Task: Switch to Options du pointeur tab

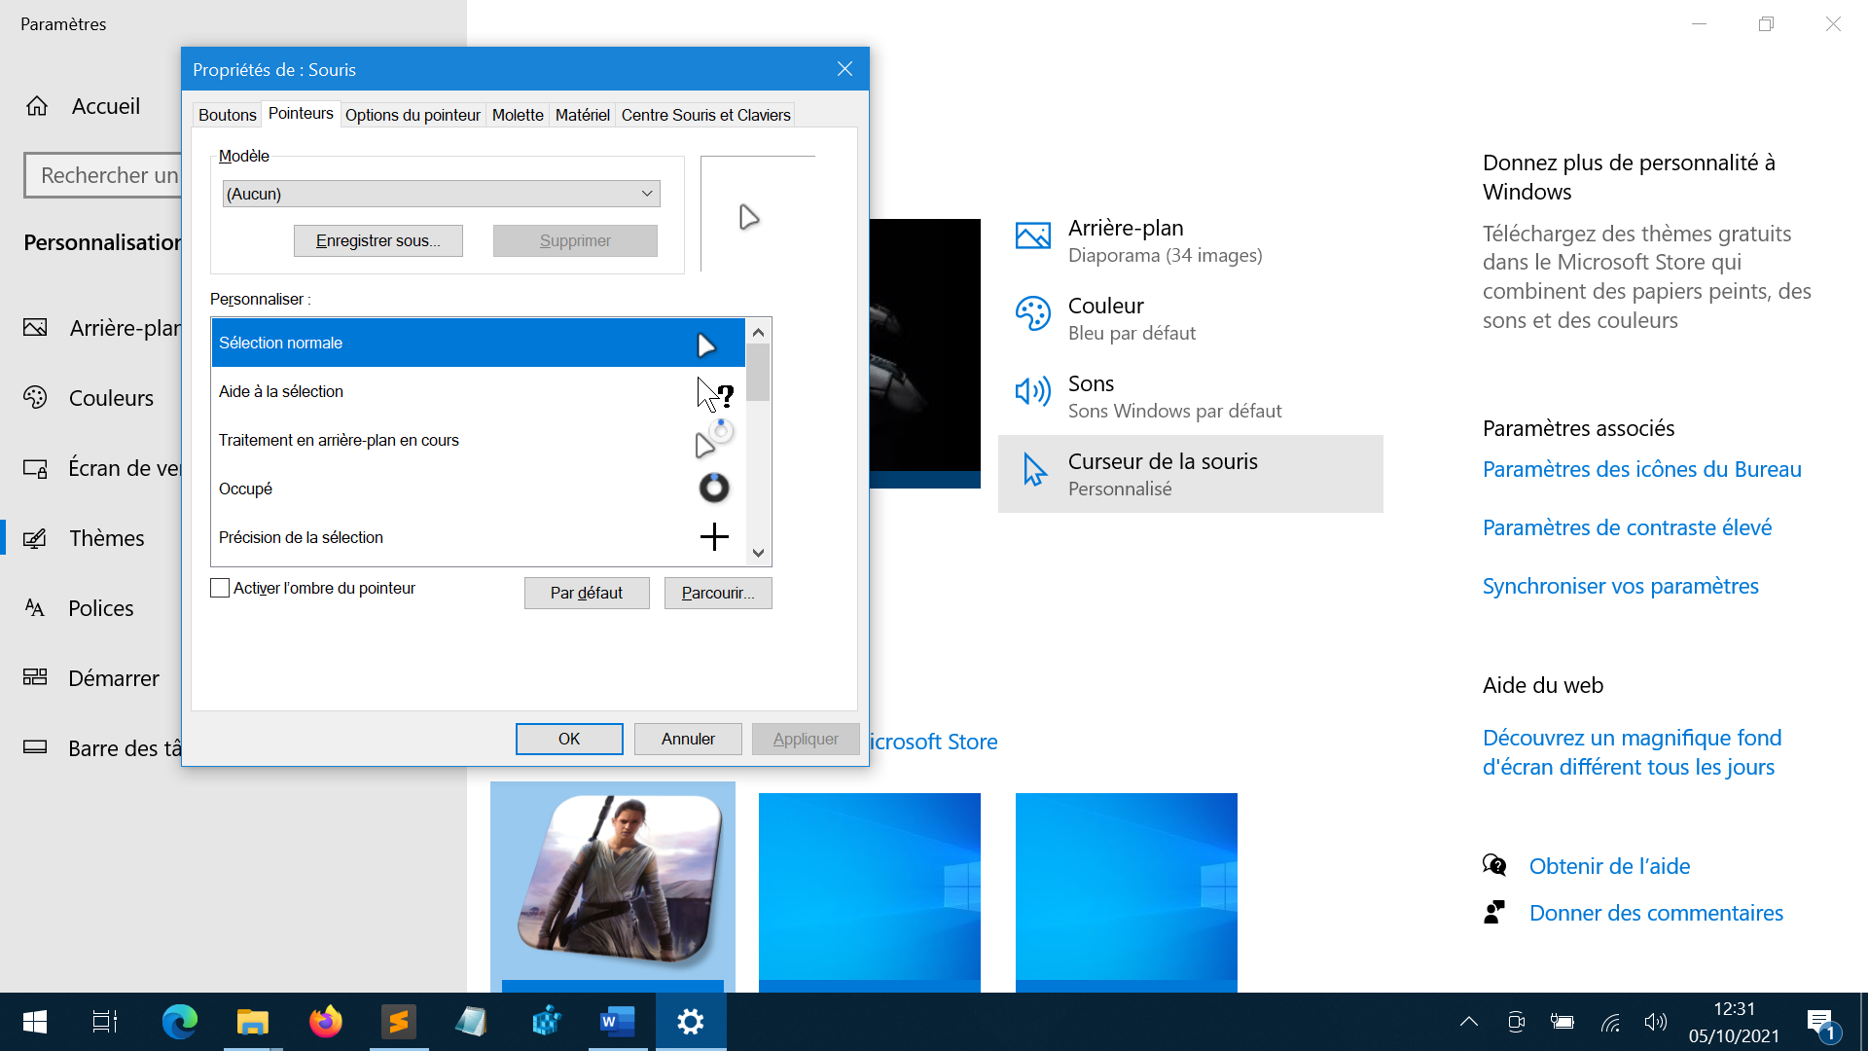Action: pos(413,115)
